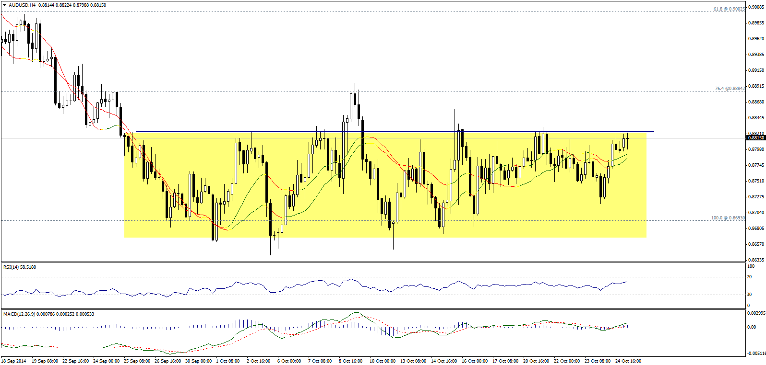Click the 10 Oct 00:00 time label

(383, 361)
